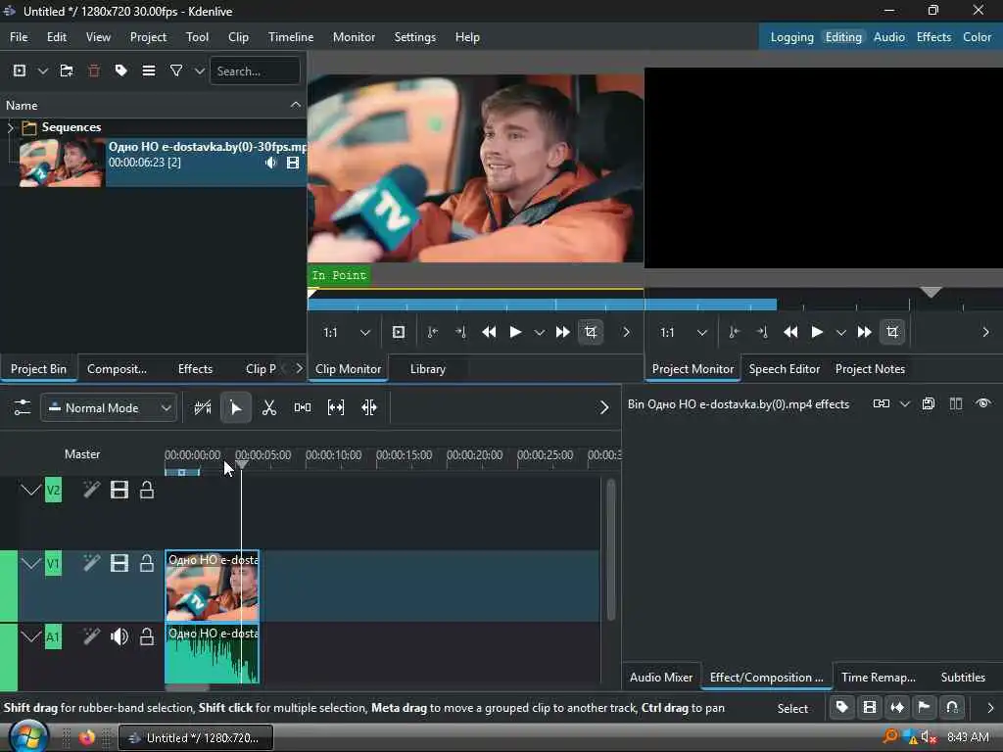1003x752 pixels.
Task: Set Zone Out on Project Monitor
Action: [x=762, y=333]
